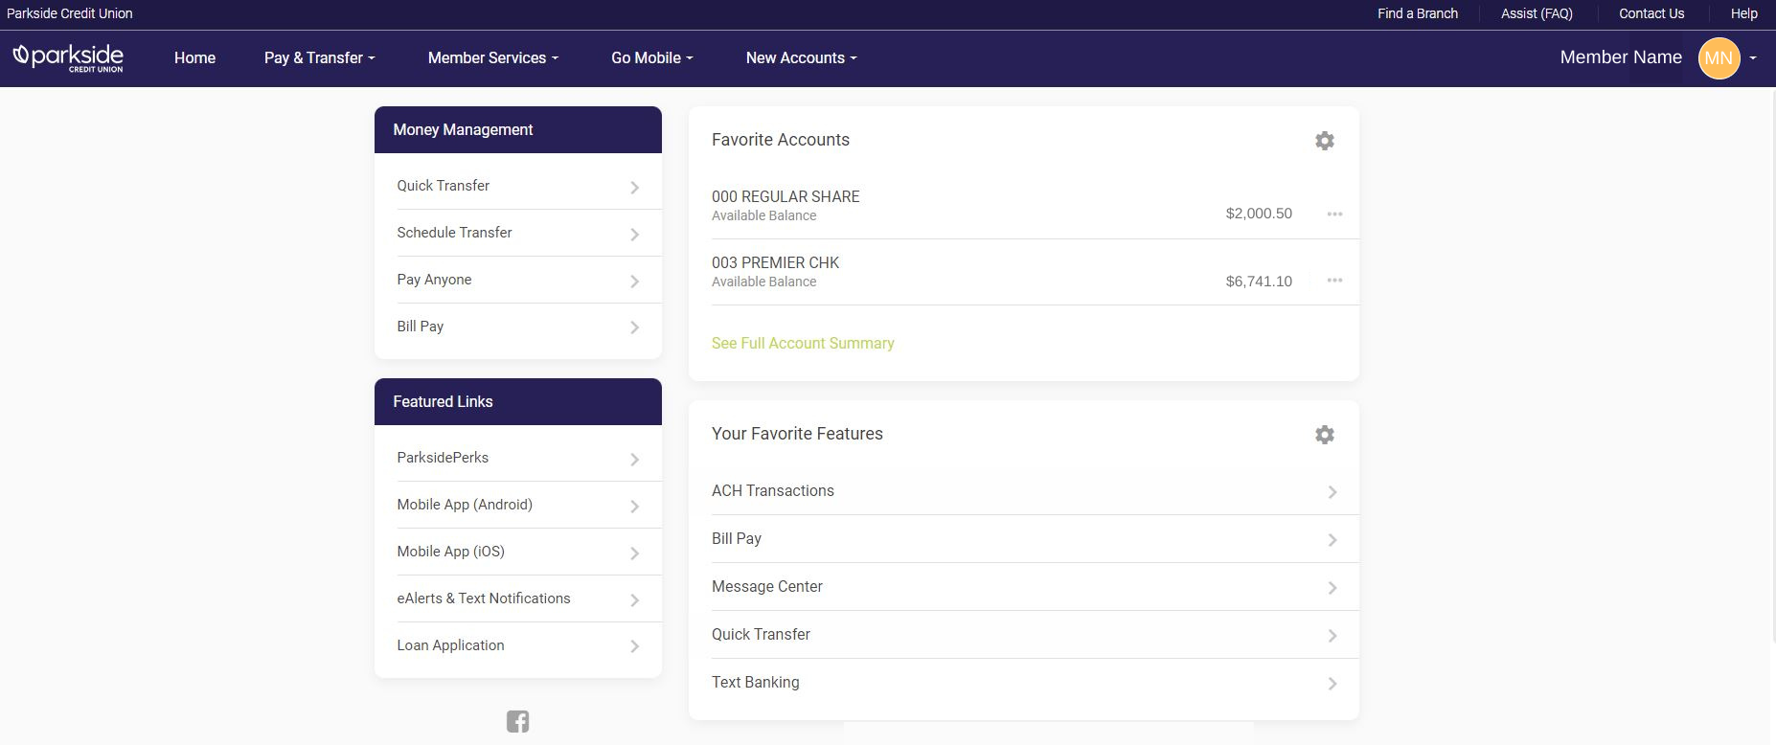Screen dimensions: 1776x745
Task: Click the chevron next to Mobile App (iOS)
Action: (x=634, y=553)
